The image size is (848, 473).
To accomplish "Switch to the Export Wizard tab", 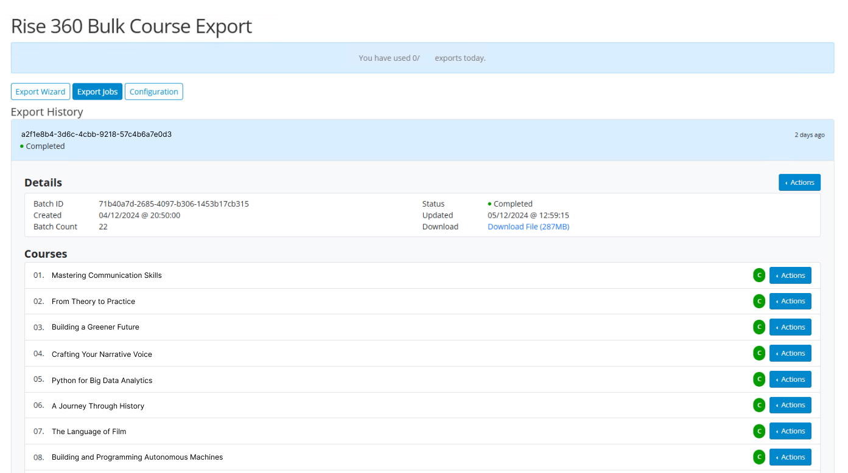I will [x=41, y=92].
